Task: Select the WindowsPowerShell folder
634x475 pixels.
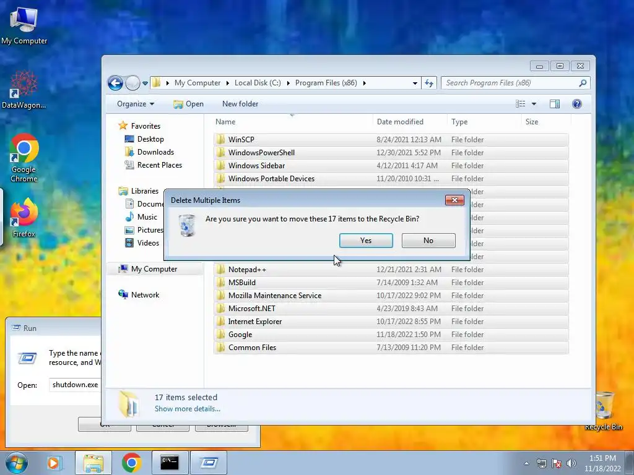Action: (391, 153)
